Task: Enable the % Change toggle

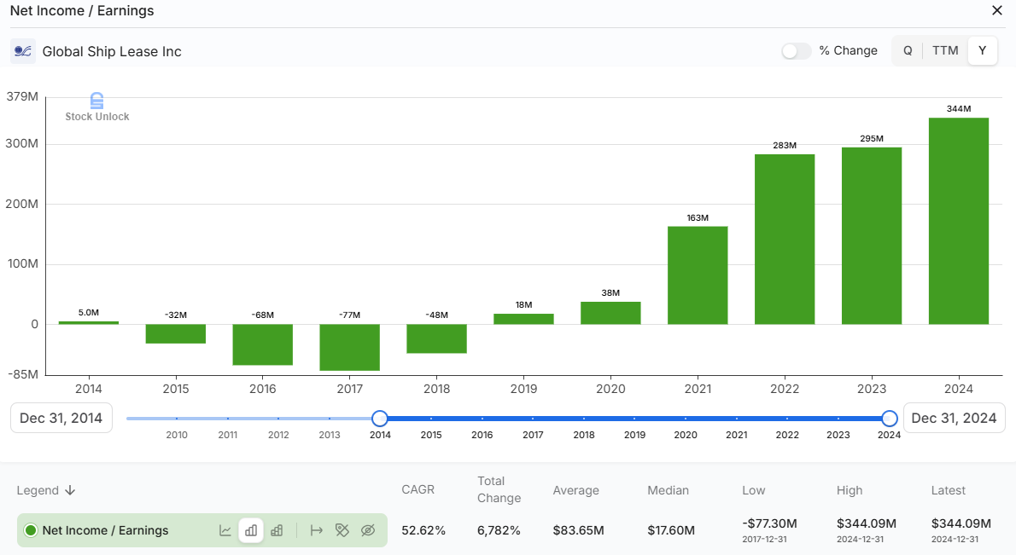Action: coord(796,50)
